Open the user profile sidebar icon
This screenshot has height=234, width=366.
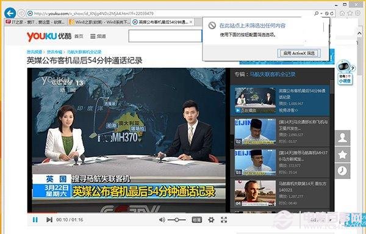[x=342, y=138]
